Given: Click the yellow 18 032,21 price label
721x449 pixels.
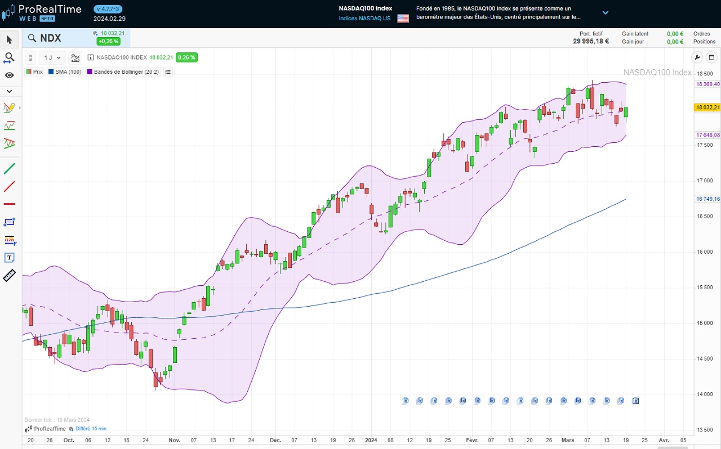Looking at the screenshot, I should click(707, 107).
